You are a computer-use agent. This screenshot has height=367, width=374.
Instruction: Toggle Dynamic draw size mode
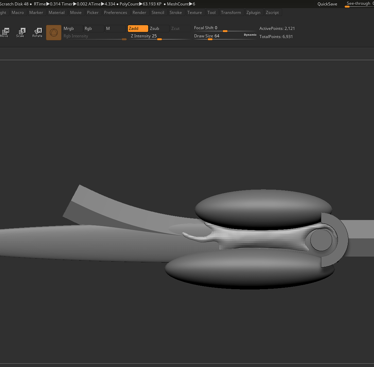(250, 35)
